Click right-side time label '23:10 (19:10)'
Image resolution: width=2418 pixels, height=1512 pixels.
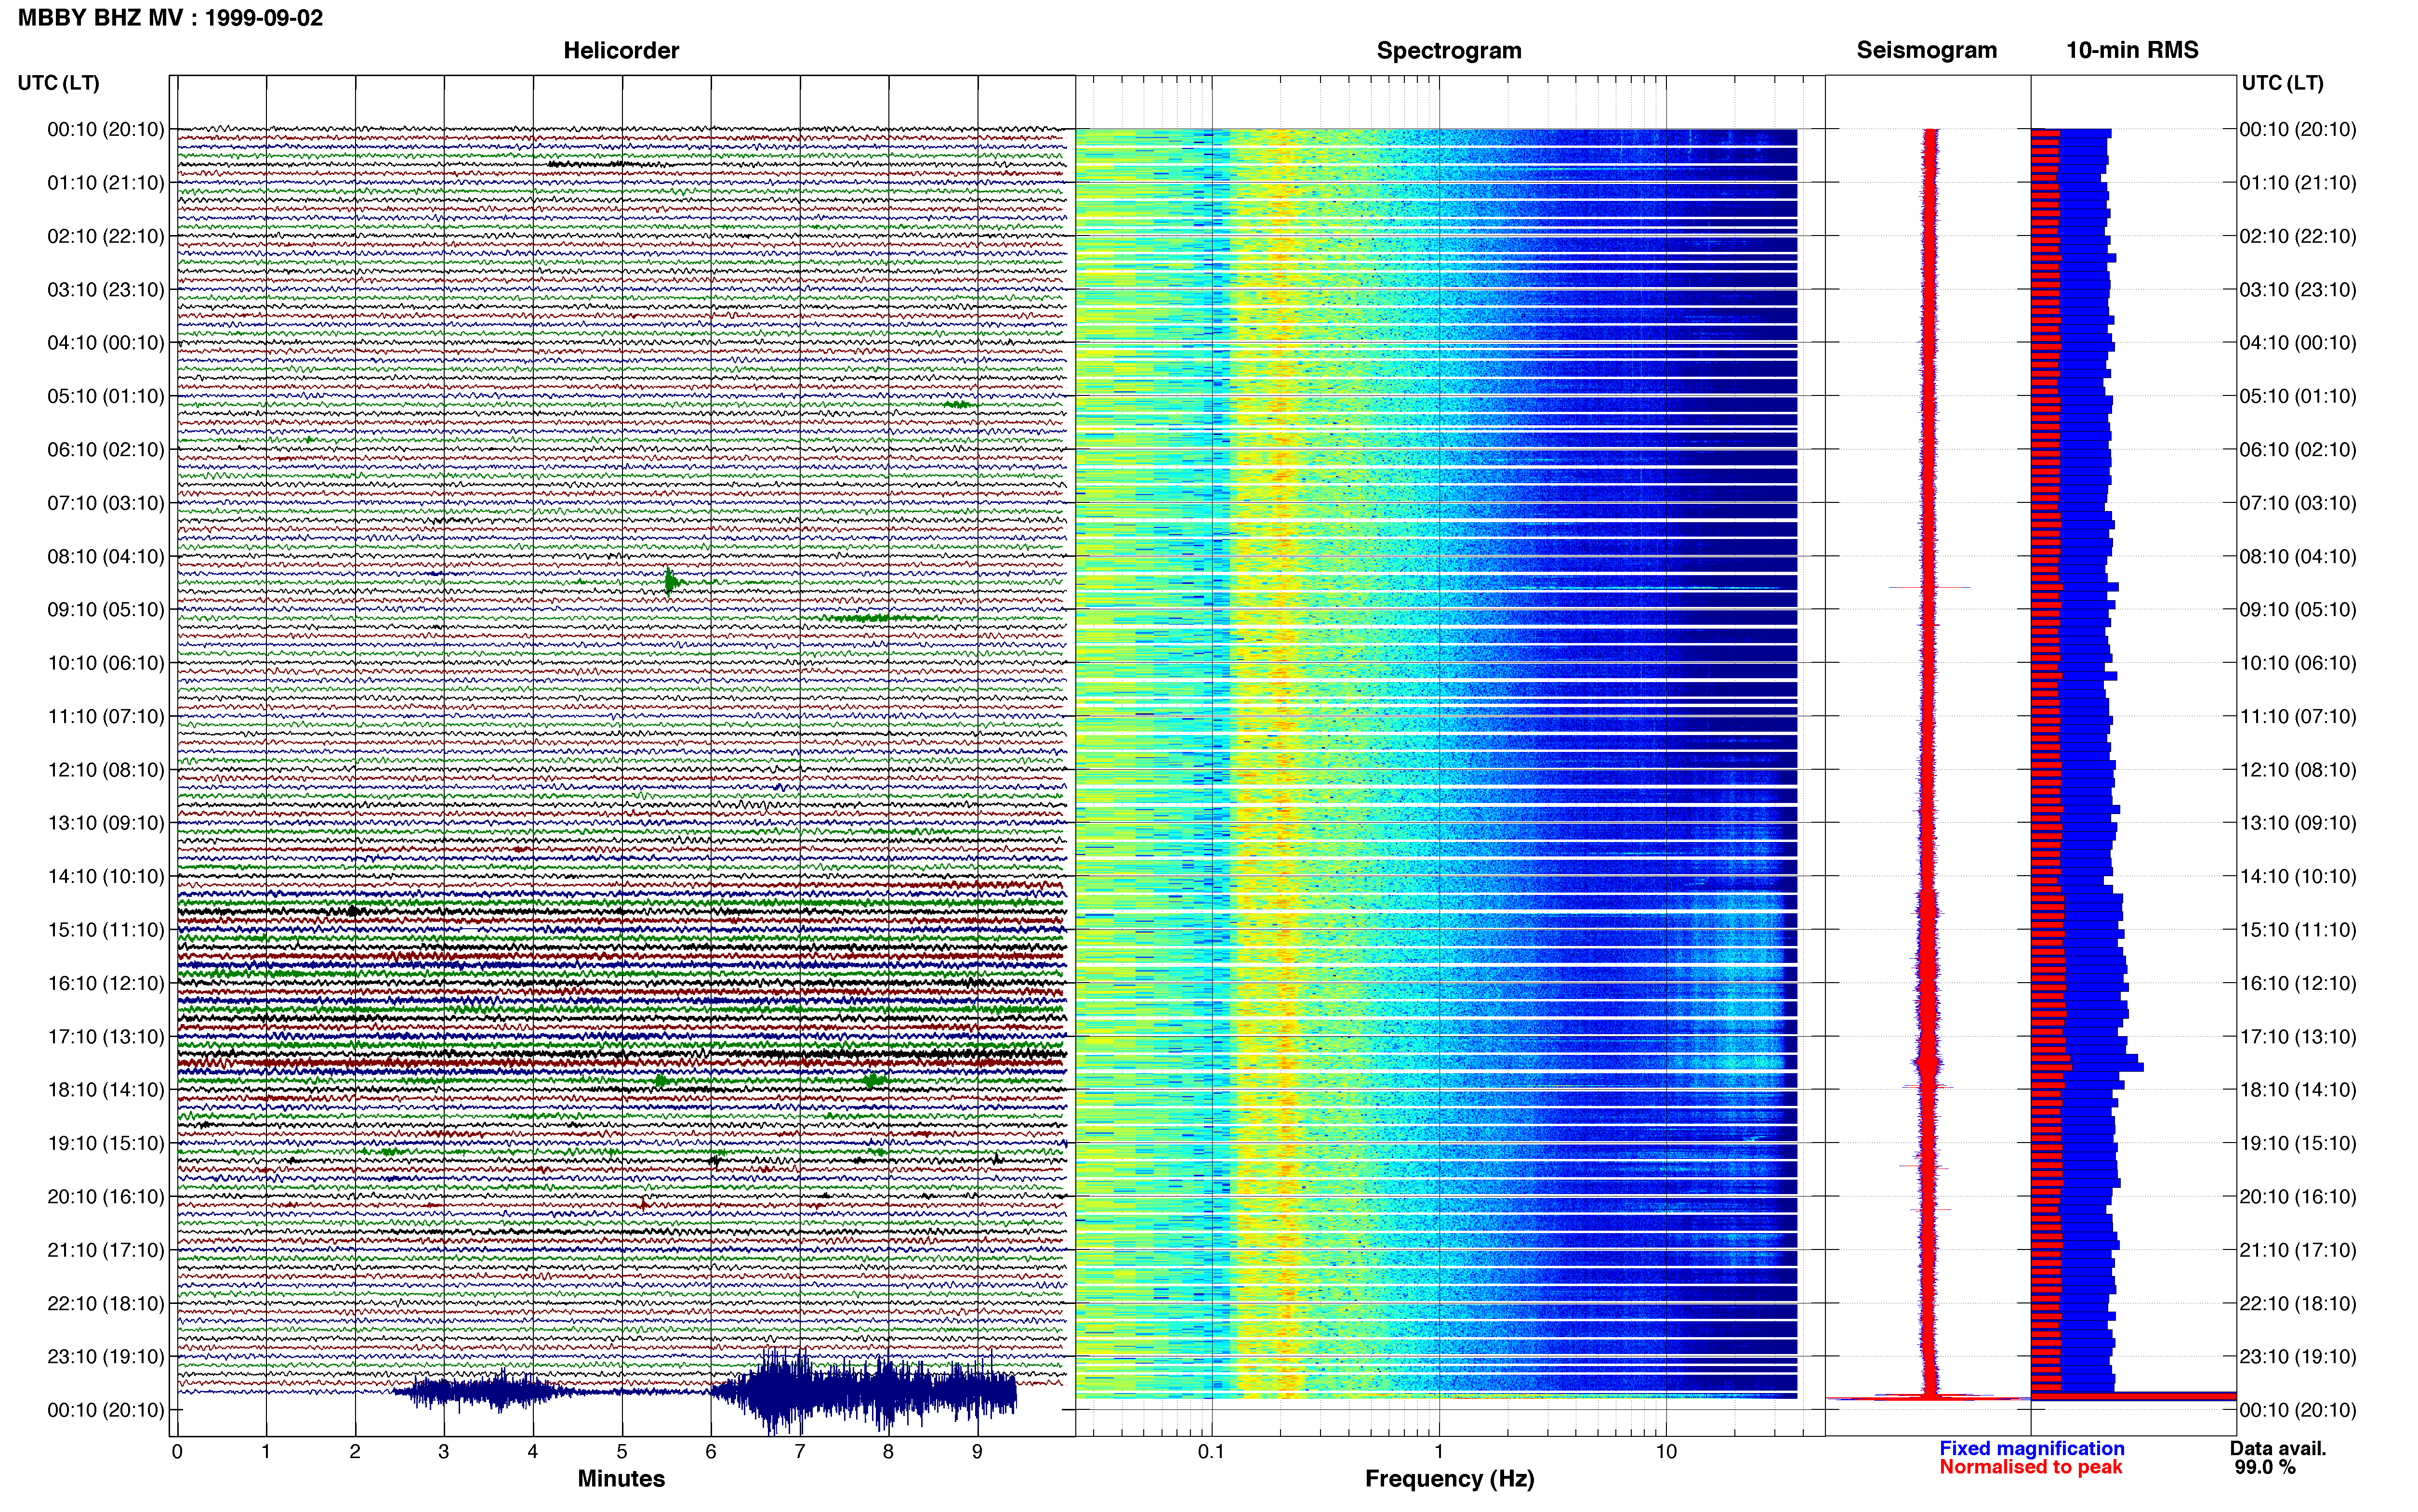tap(2298, 1357)
